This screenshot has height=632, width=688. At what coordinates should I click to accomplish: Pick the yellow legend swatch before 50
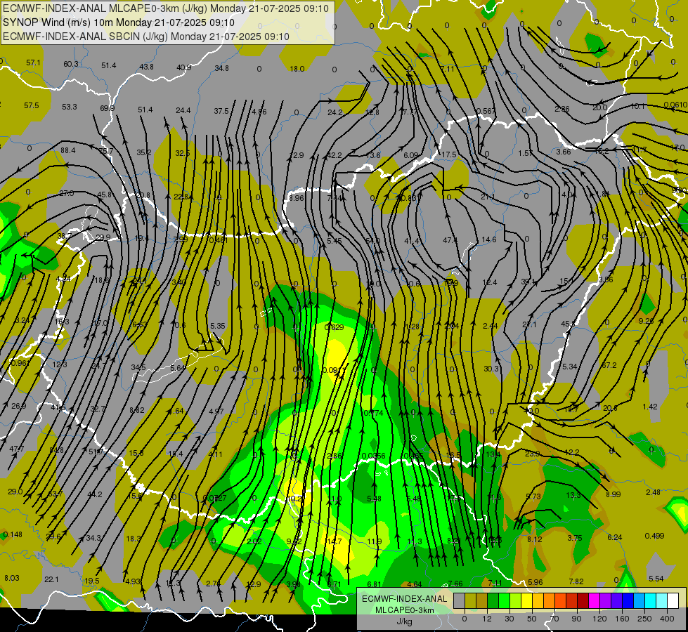[x=527, y=600]
